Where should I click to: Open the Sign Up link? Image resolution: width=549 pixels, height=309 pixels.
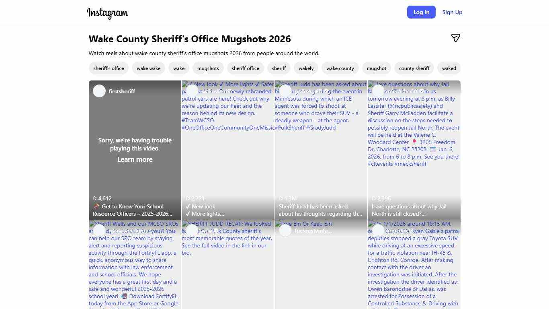click(452, 12)
